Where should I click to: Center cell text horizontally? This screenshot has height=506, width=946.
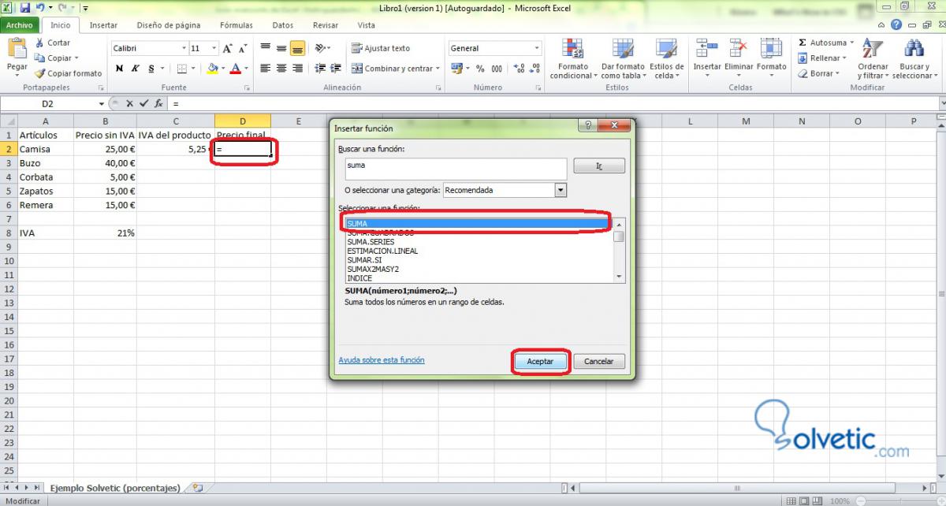tap(281, 69)
